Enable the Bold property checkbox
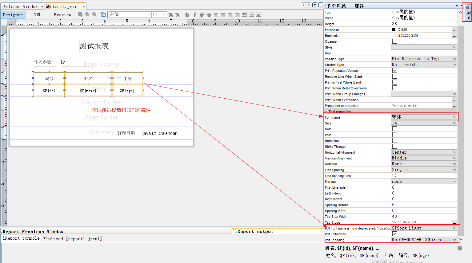Image resolution: width=472 pixels, height=263 pixels. pyautogui.click(x=395, y=129)
